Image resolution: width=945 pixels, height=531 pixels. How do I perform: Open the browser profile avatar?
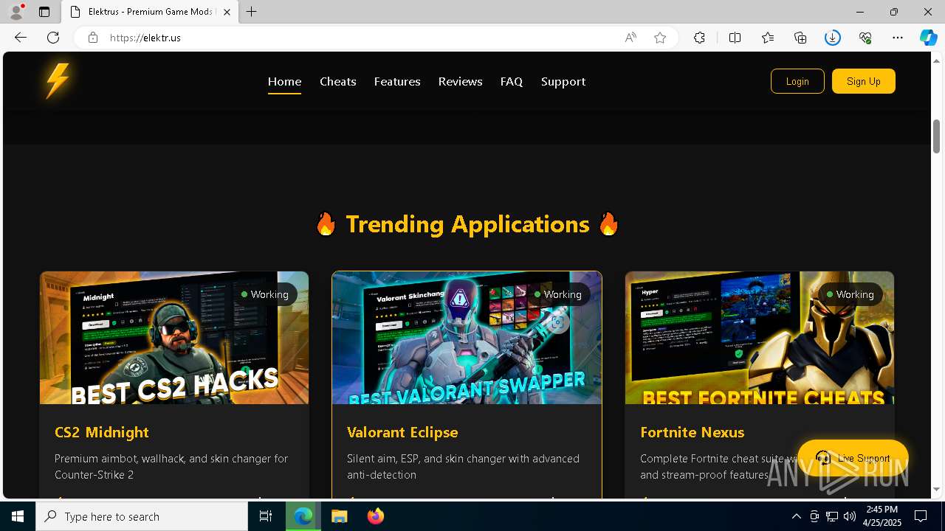point(16,12)
